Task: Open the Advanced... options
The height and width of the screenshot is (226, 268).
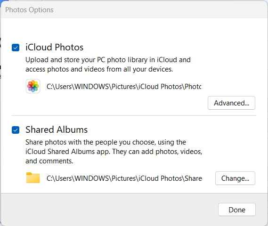Action: (231, 103)
